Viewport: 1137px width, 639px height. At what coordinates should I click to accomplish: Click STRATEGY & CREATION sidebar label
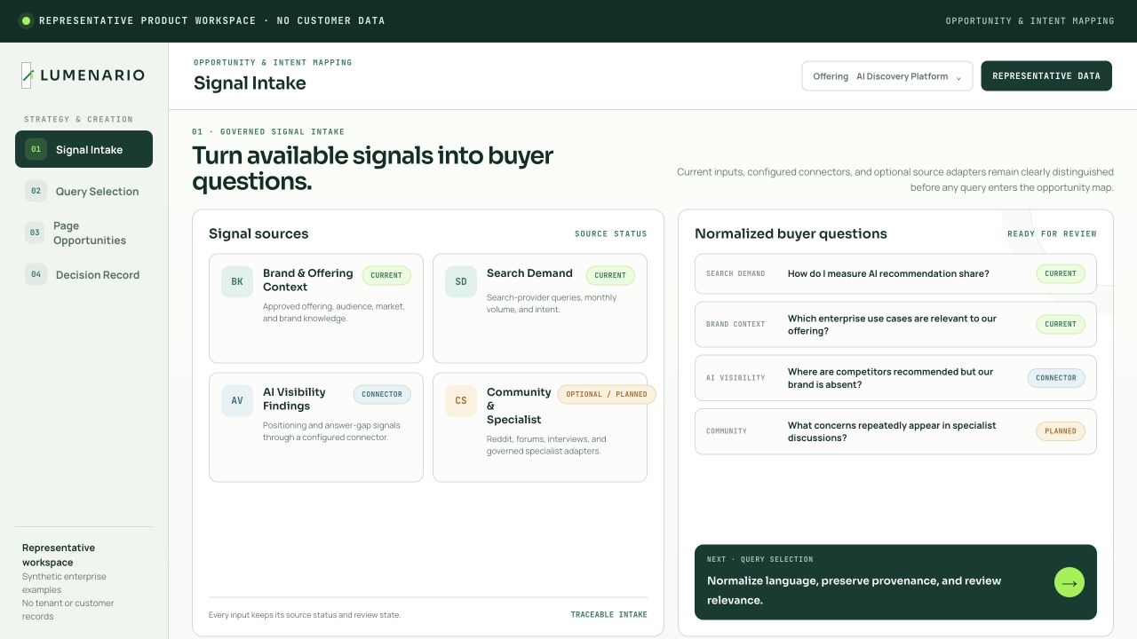[78, 119]
